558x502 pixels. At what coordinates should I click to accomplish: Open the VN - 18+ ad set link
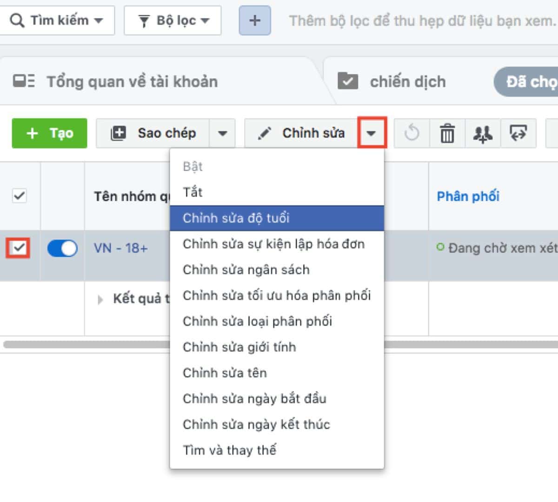120,248
